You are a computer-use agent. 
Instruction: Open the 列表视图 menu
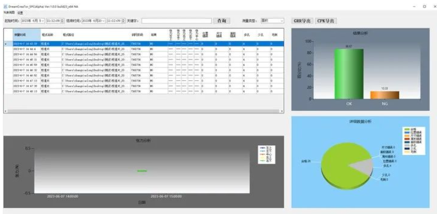tap(9, 12)
